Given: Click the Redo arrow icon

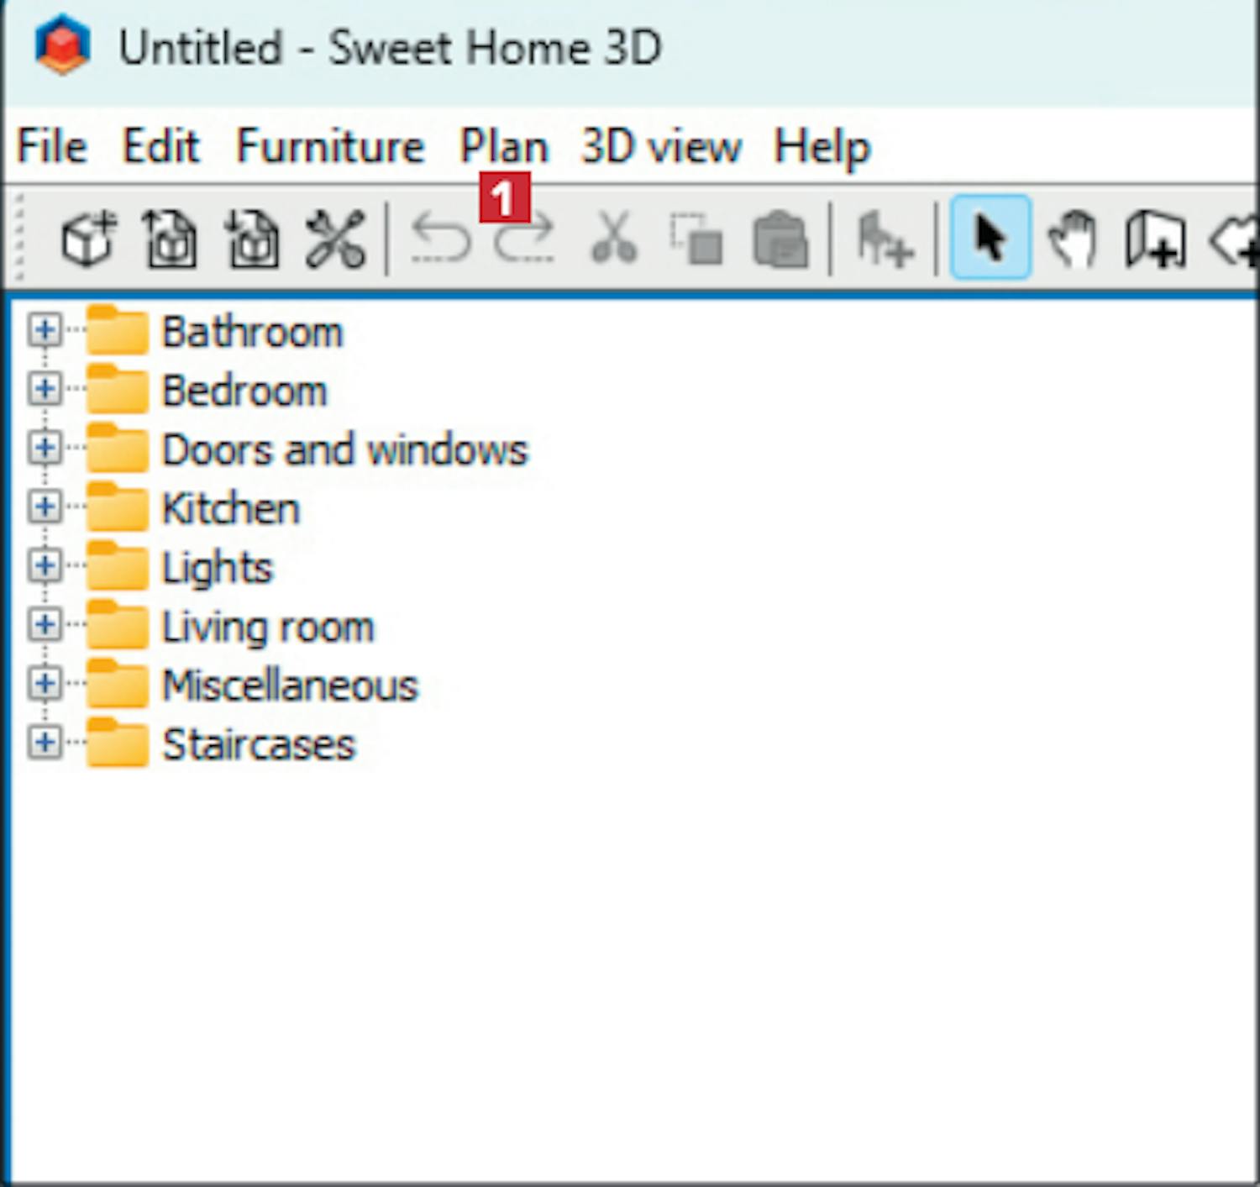Looking at the screenshot, I should pos(525,239).
